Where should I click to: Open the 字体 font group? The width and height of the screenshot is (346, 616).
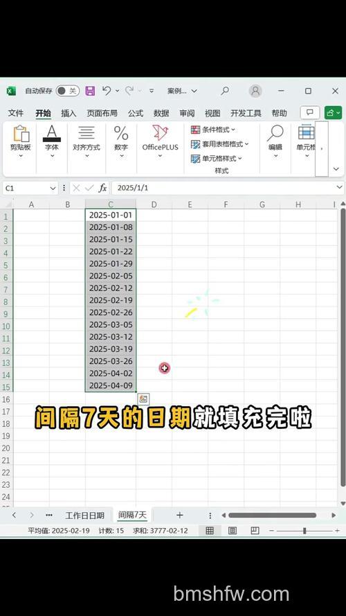pos(52,142)
